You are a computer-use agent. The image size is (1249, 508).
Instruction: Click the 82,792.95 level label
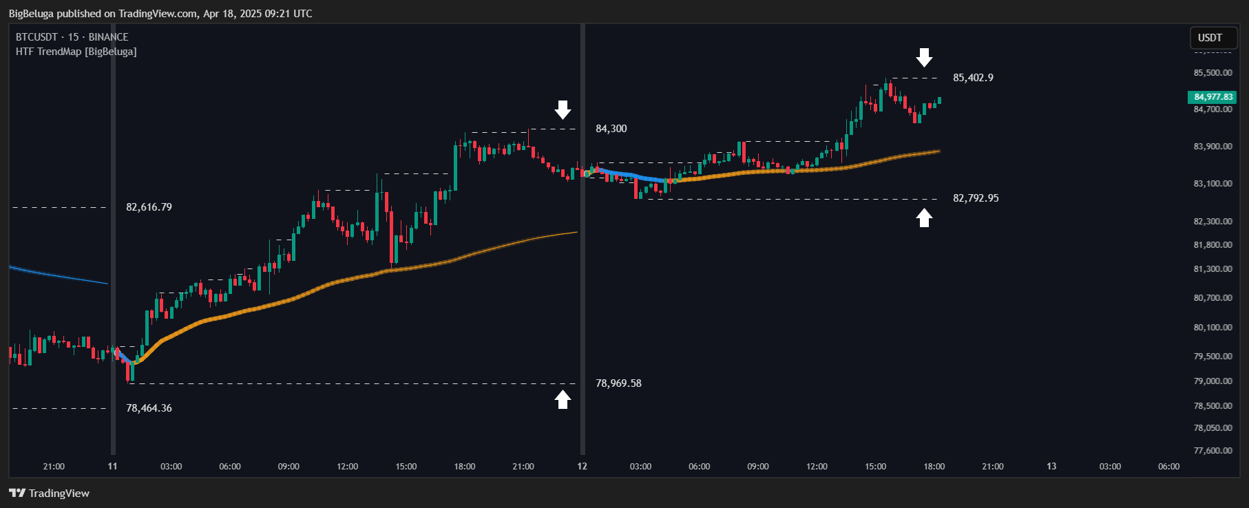976,198
